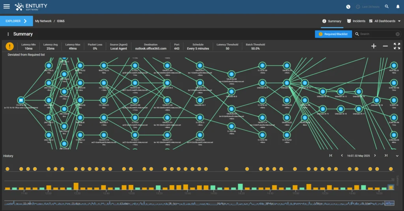Select the 104.44.28.240 hop node

tap(231, 75)
